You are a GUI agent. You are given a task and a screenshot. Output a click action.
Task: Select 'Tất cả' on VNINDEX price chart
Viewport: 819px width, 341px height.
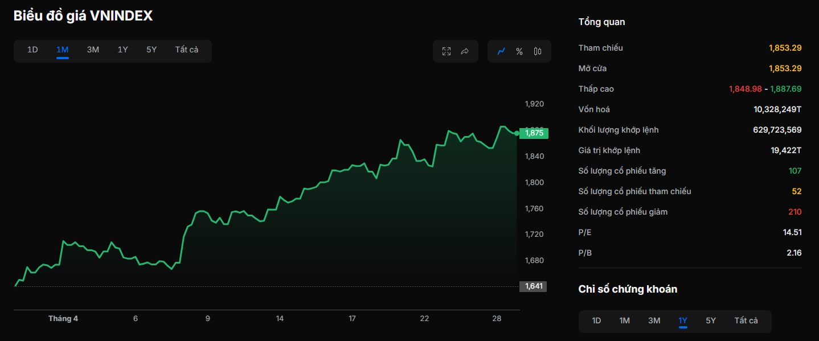tap(187, 50)
